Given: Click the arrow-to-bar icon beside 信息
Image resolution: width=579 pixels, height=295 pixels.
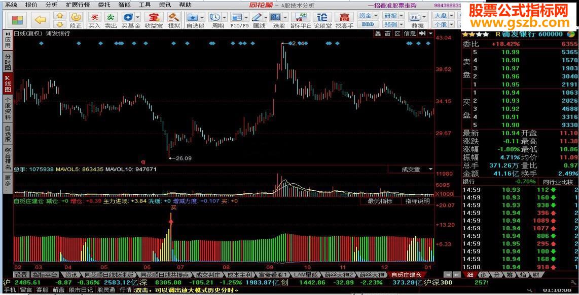Looking at the screenshot, I should (x=422, y=33).
